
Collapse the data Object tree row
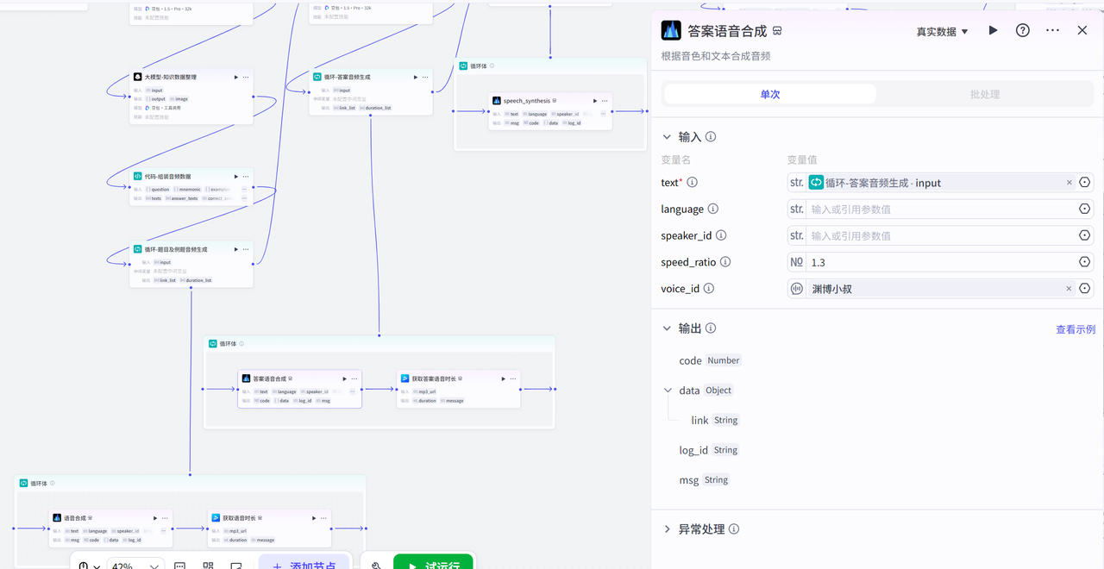(668, 390)
